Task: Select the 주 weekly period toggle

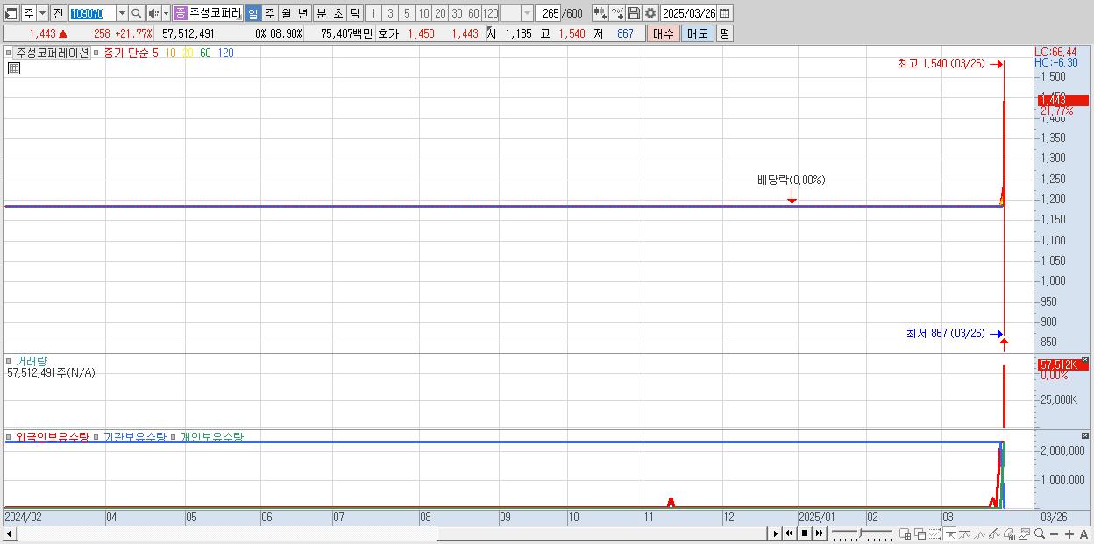Action: tap(269, 13)
